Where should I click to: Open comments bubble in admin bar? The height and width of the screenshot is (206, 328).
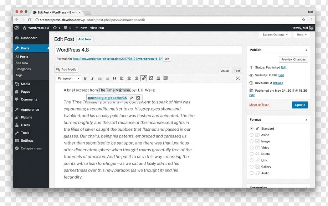coord(67,28)
